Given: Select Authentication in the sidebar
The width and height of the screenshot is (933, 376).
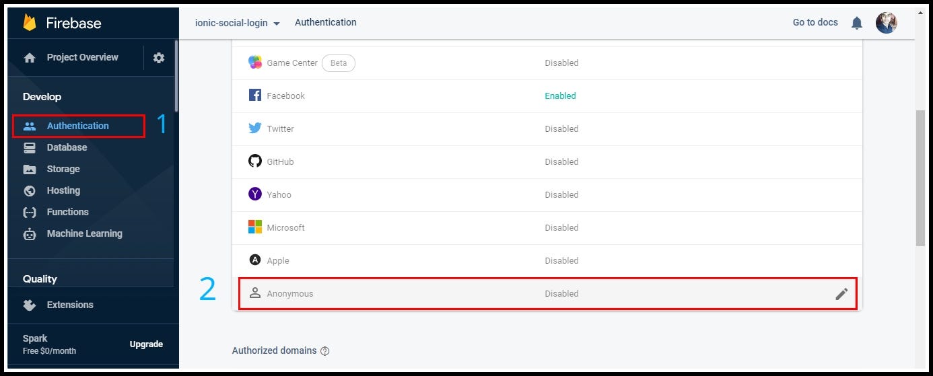Looking at the screenshot, I should point(78,126).
